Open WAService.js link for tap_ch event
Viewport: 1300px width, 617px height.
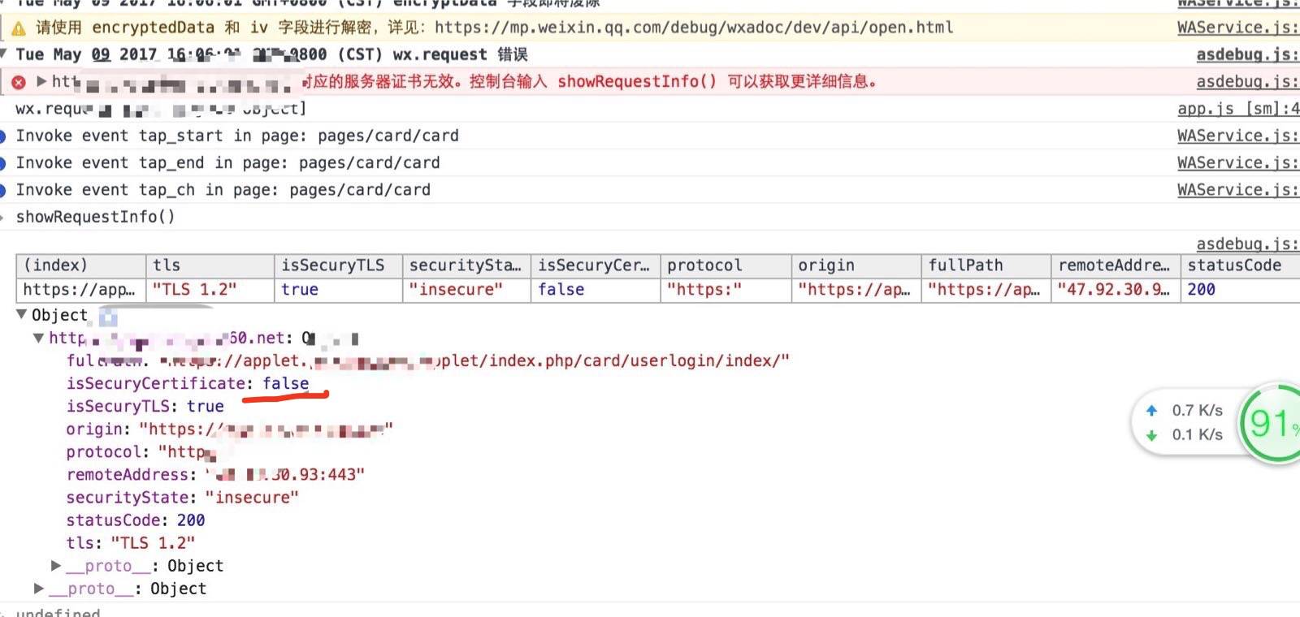pos(1238,189)
